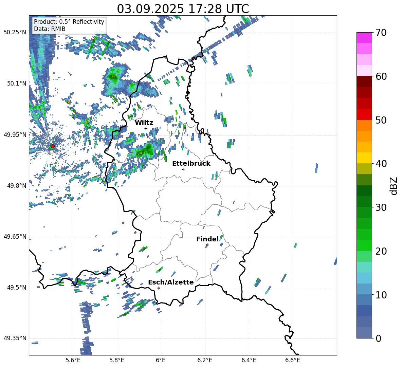Click the 70 tick label on colorbar
This screenshot has width=402, height=367.
tap(381, 33)
